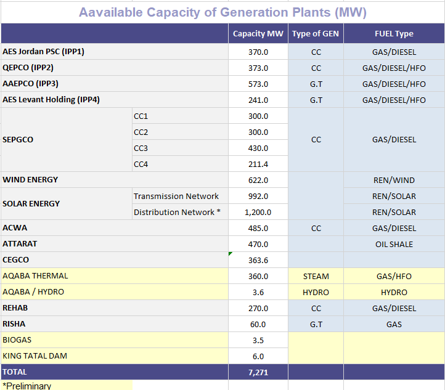Select the 'AAEPCO (IPP3)' cell

tap(115, 84)
